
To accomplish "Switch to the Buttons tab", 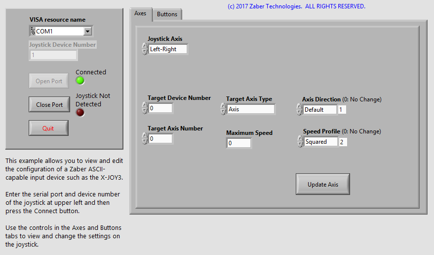I will point(167,14).
